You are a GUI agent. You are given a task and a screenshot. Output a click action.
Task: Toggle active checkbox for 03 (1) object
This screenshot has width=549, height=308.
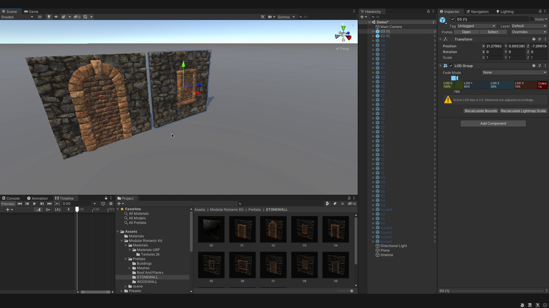pyautogui.click(x=452, y=19)
